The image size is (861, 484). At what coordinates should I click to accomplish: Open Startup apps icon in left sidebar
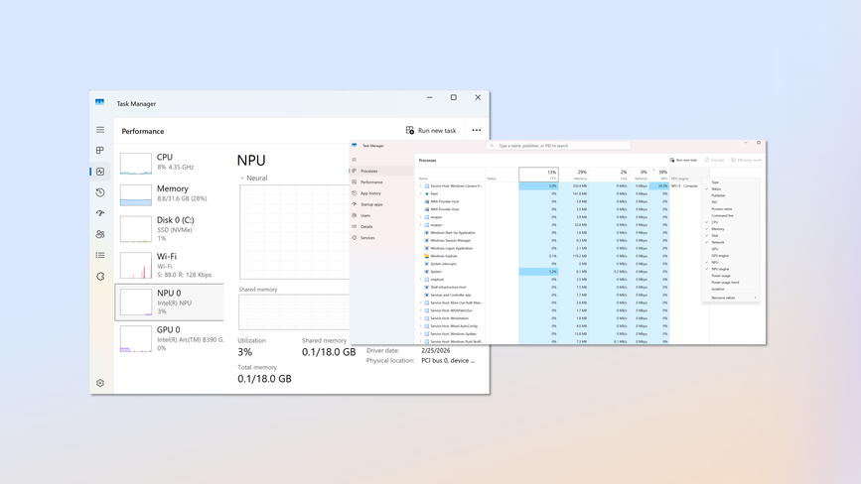pos(100,213)
